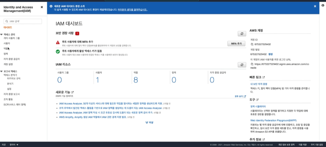Click the sign-in URL text
The image size is (326, 147).
(280, 66)
